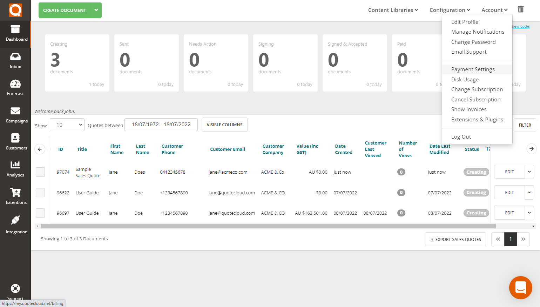The height and width of the screenshot is (307, 540).
Task: Open the Visible Columns button
Action: [224, 125]
